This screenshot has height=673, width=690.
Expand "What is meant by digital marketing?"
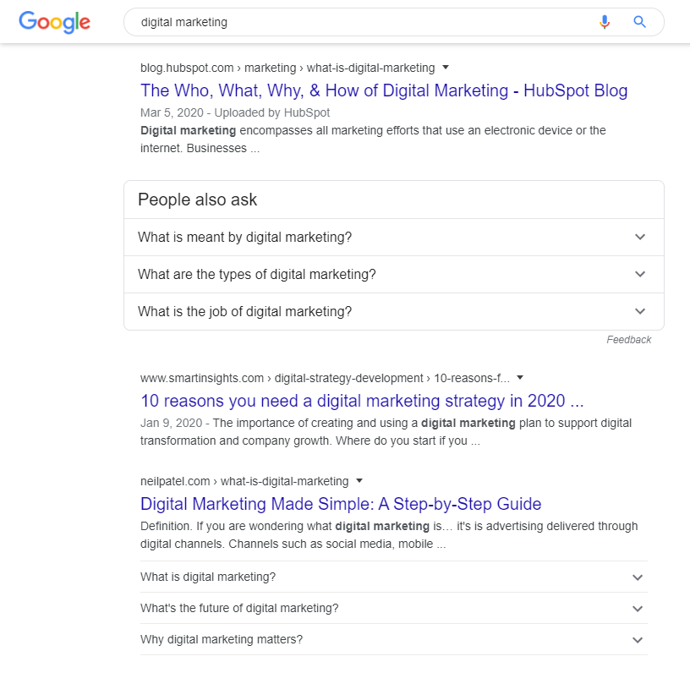pyautogui.click(x=394, y=237)
